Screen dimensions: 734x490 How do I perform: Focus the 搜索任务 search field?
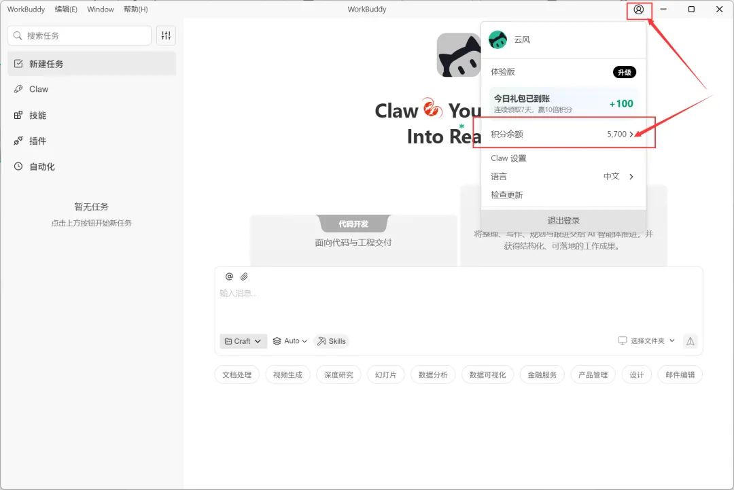pyautogui.click(x=80, y=35)
